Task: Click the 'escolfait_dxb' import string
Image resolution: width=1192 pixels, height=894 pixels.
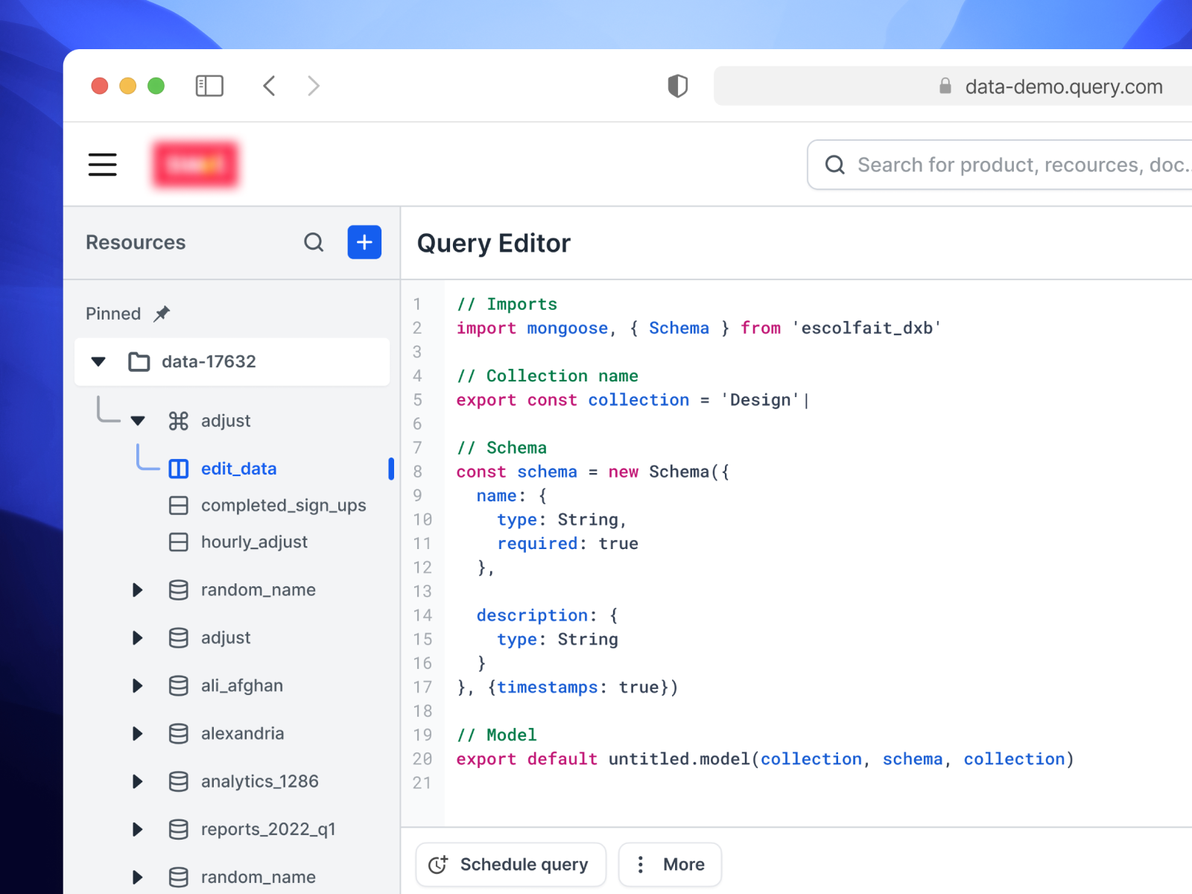Action: (866, 329)
